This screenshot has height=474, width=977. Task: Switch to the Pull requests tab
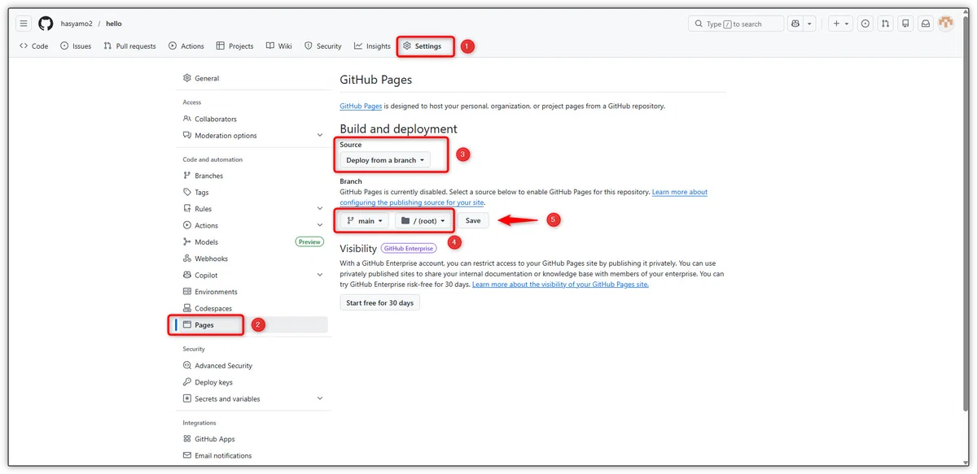click(x=129, y=46)
